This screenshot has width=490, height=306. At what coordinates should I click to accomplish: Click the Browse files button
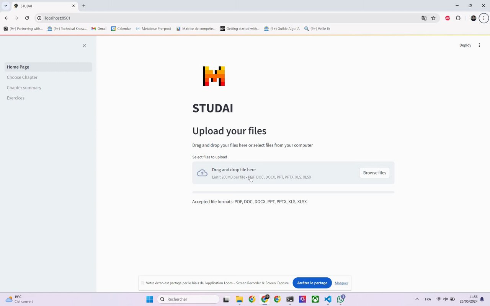click(x=374, y=173)
